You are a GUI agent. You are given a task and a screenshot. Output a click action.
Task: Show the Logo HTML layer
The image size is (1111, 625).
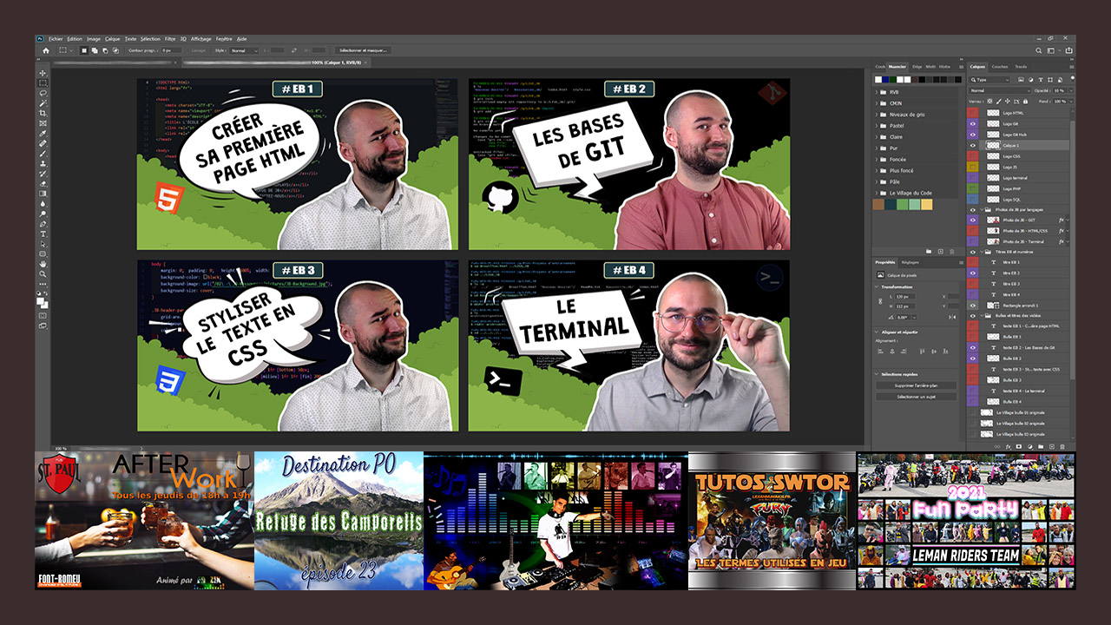(973, 113)
